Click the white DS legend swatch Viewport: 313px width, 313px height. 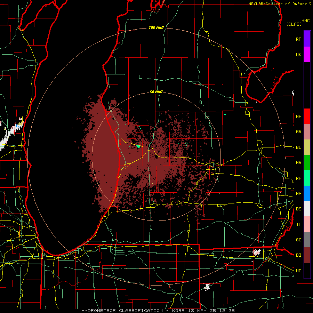(307, 209)
